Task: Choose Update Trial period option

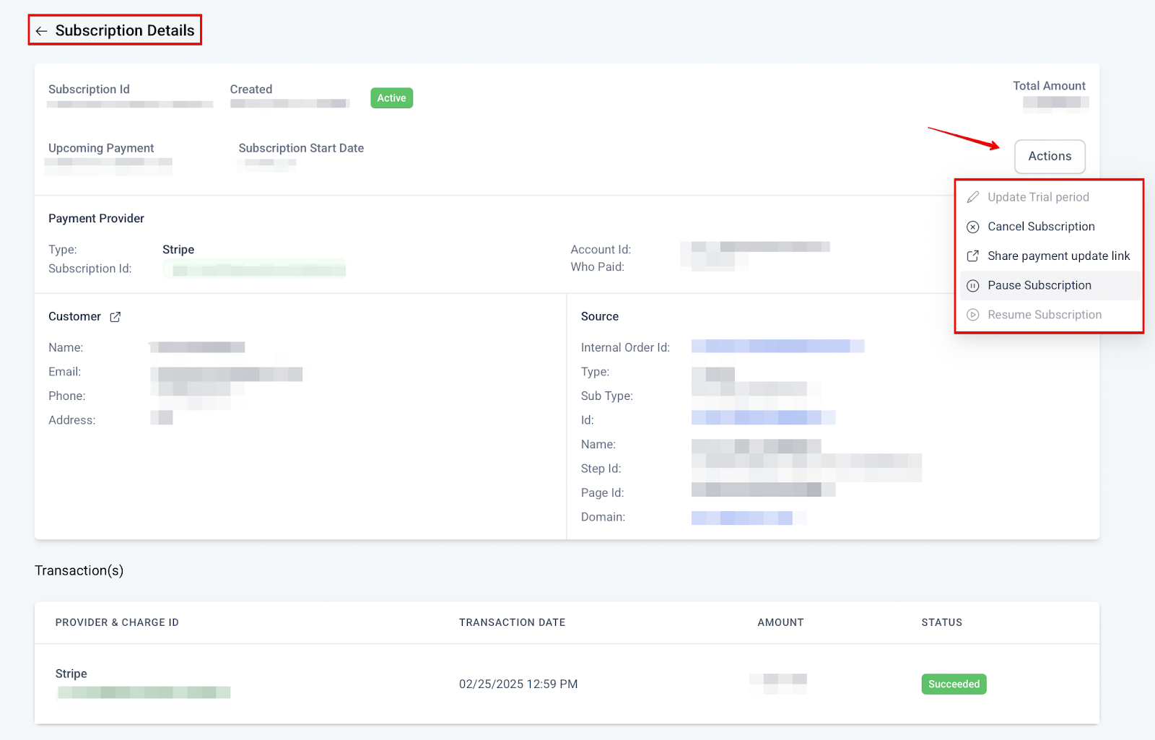Action: click(x=1037, y=197)
